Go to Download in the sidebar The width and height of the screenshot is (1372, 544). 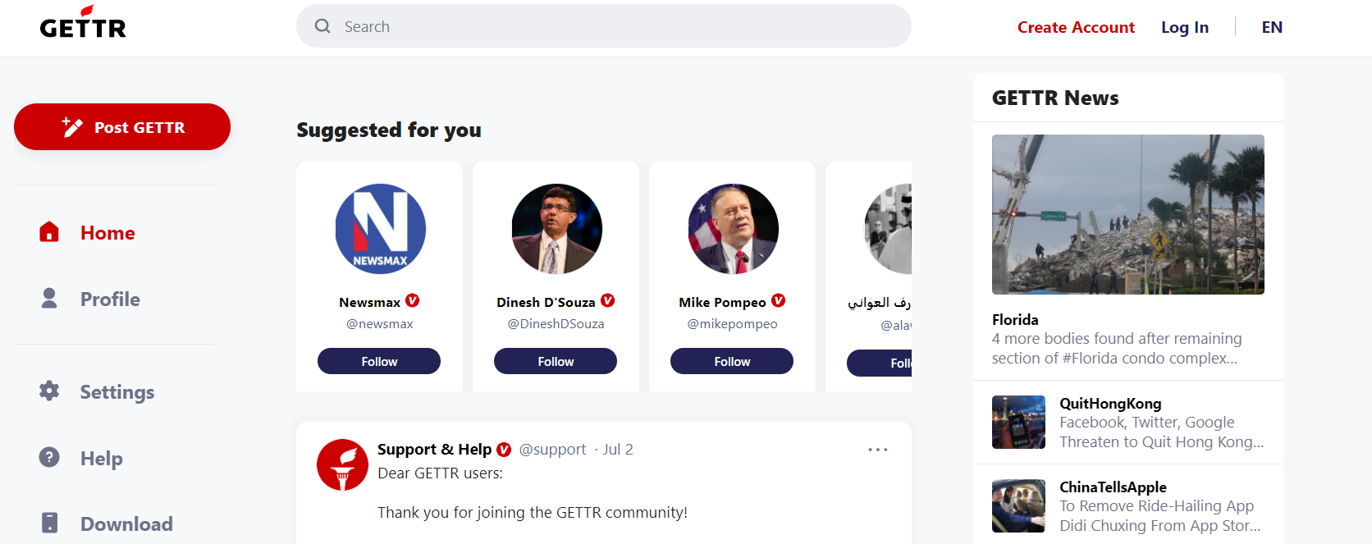(x=126, y=523)
